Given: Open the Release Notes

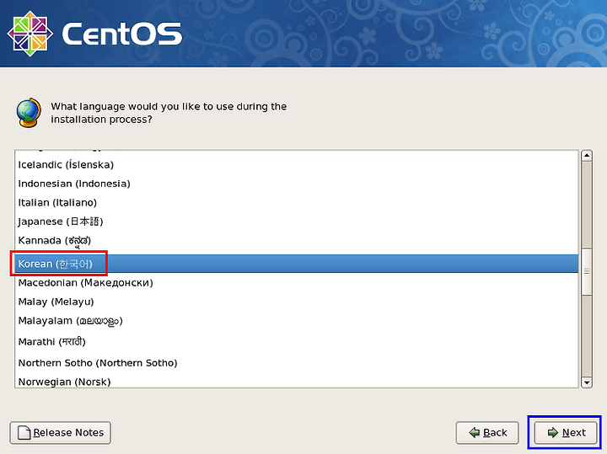Looking at the screenshot, I should coord(60,432).
